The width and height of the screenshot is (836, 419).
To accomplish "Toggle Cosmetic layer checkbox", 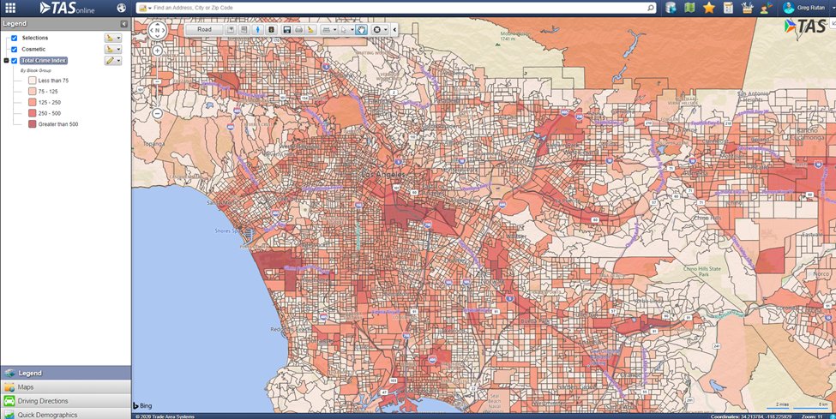I will [x=15, y=49].
